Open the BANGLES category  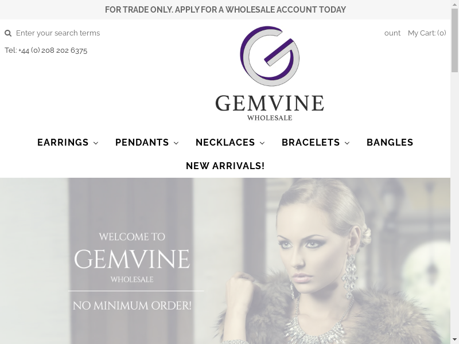(390, 142)
